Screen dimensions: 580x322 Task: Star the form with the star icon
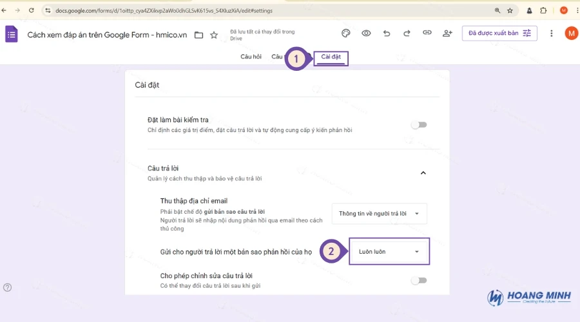[x=214, y=35]
